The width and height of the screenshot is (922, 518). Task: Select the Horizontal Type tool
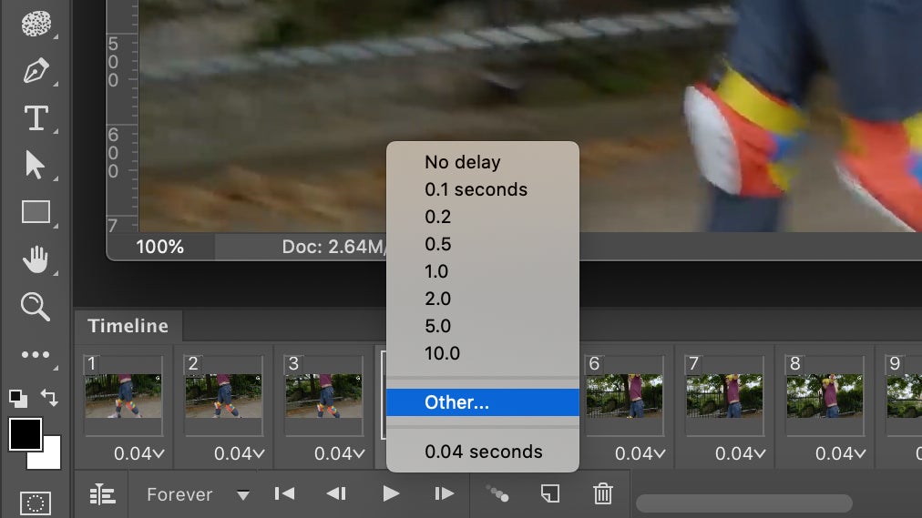coord(36,118)
